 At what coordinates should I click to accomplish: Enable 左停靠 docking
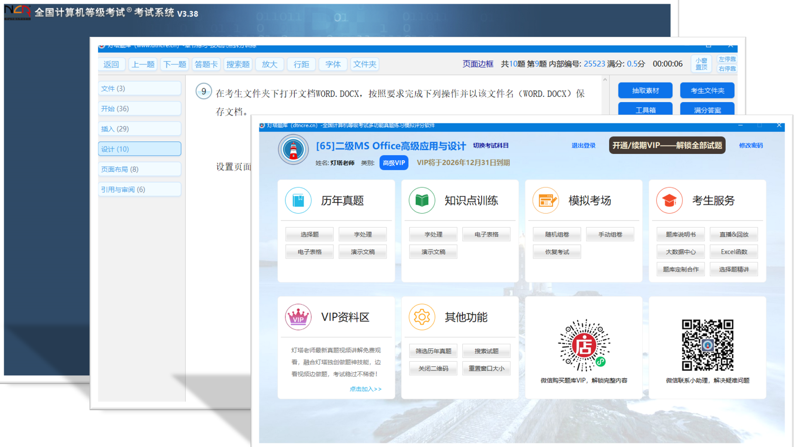(727, 59)
